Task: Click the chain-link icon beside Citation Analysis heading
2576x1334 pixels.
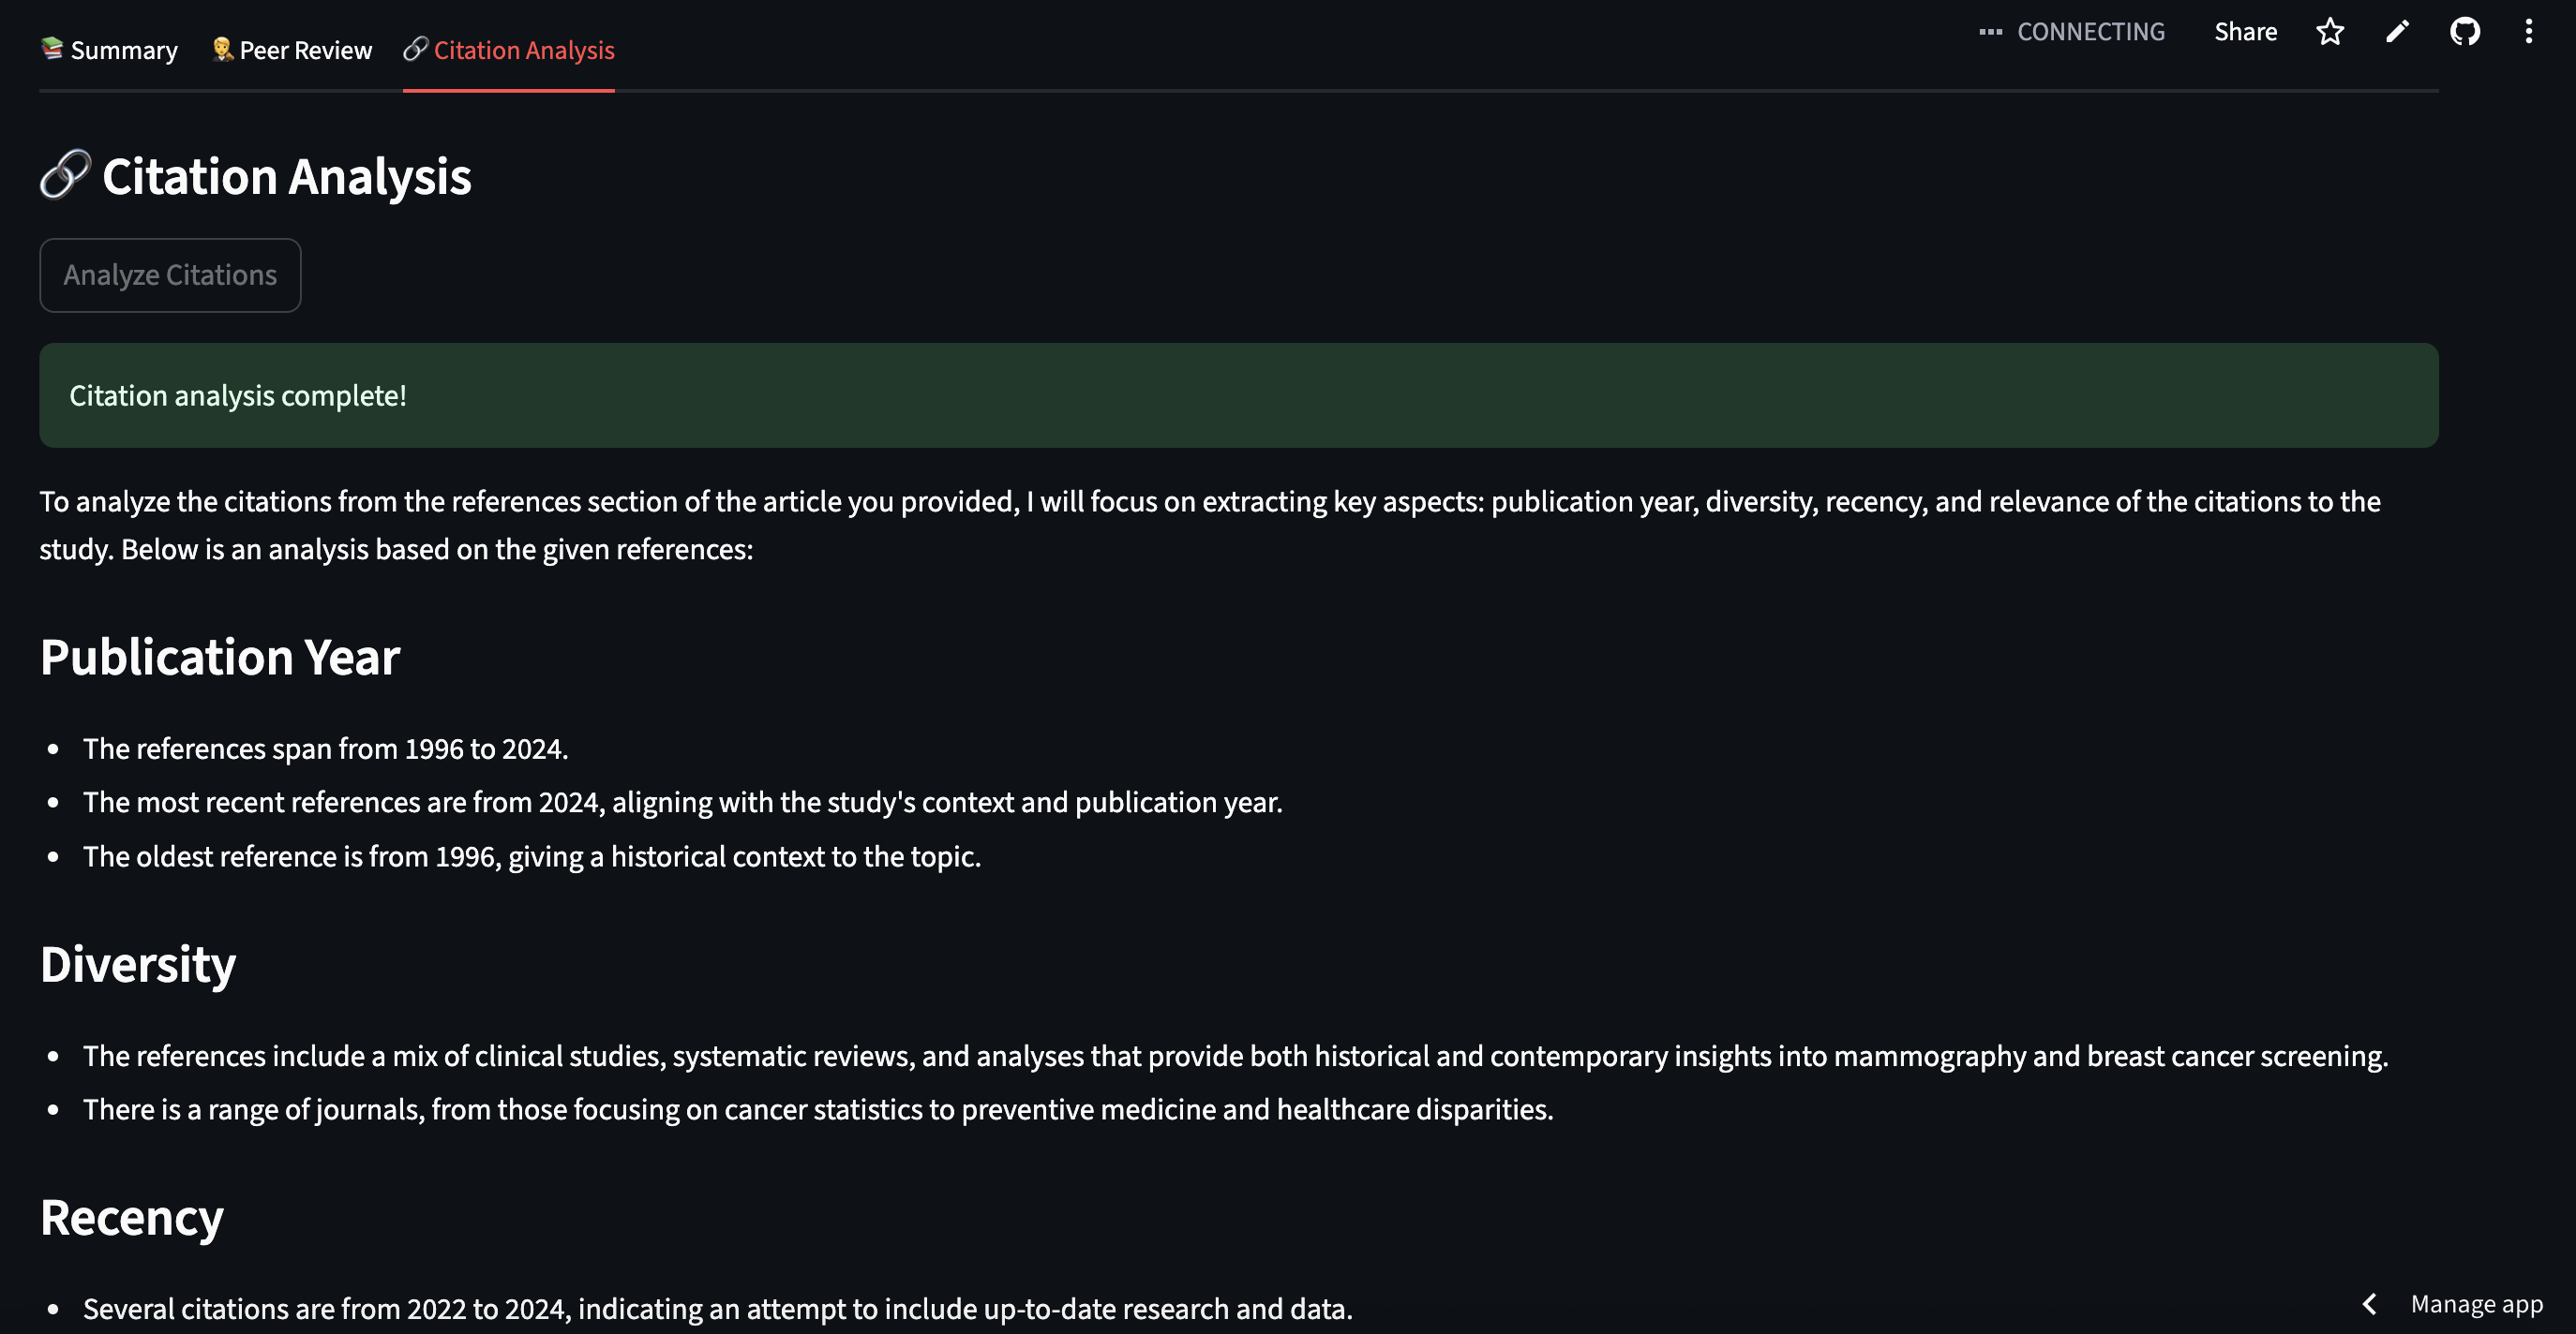Action: 65,175
